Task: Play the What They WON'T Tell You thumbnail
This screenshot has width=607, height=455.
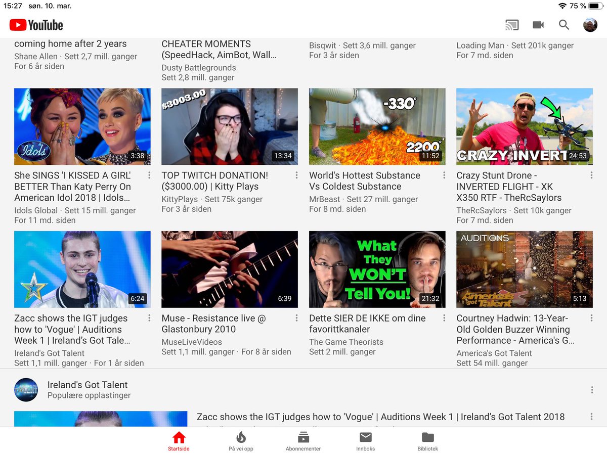Action: (x=377, y=269)
